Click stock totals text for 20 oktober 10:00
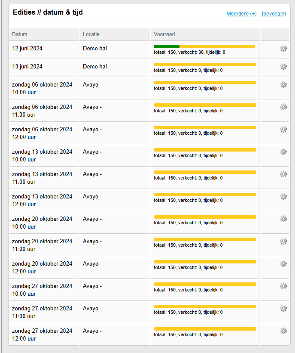295x353 pixels. [188, 223]
